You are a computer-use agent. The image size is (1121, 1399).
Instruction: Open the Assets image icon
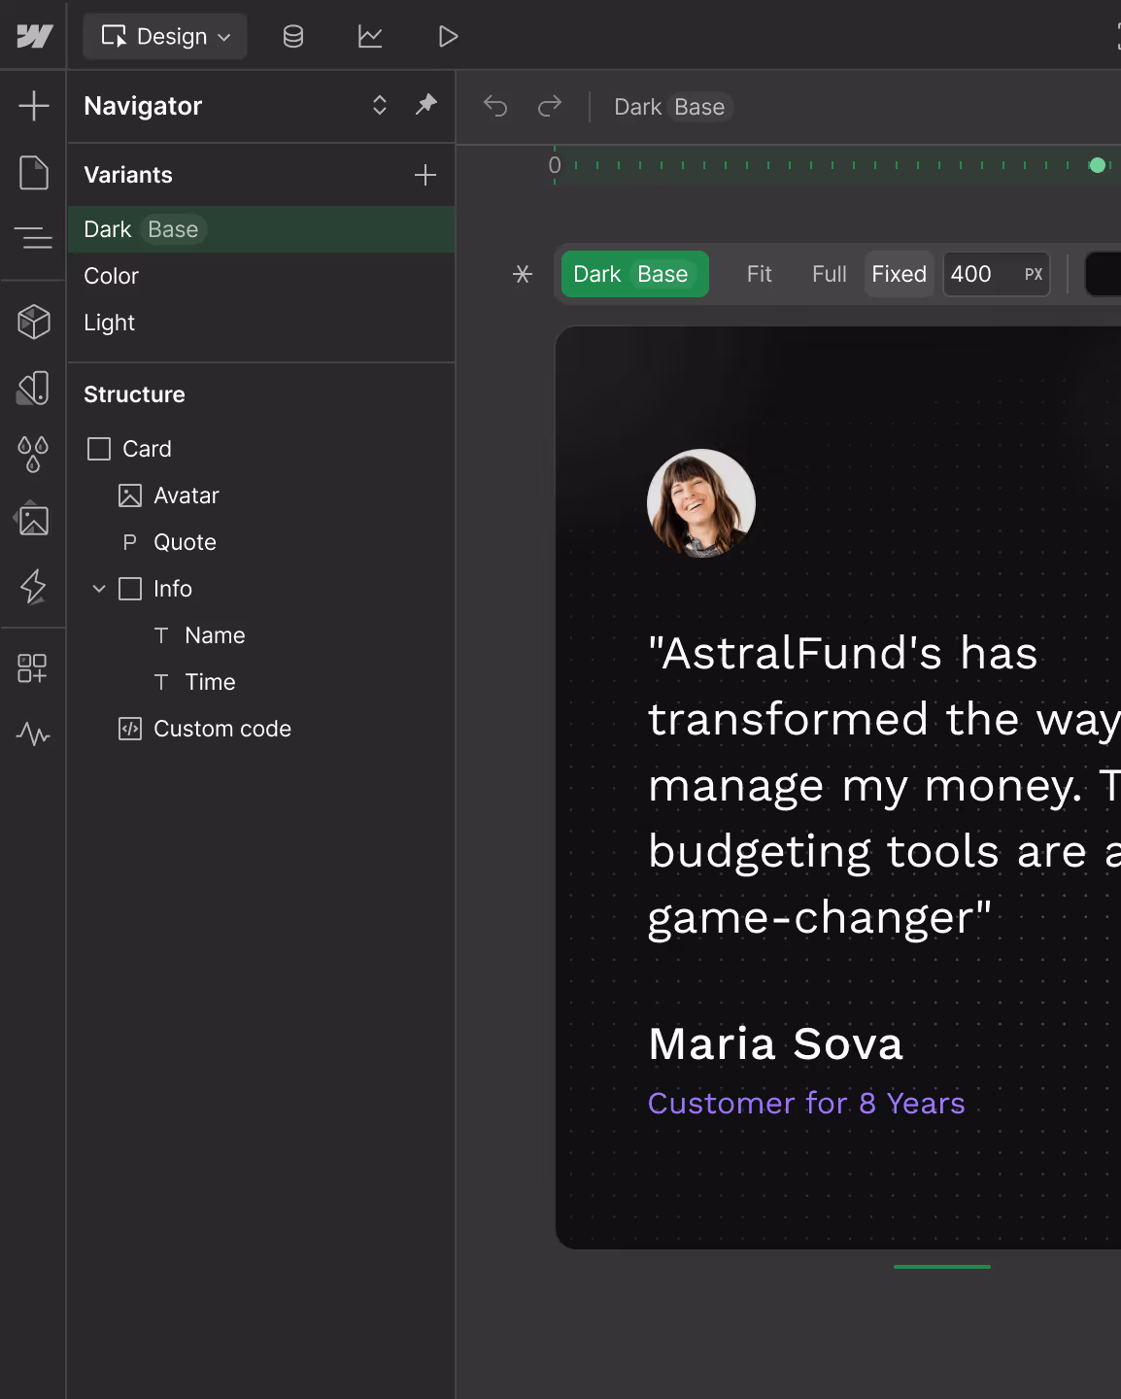[x=32, y=520]
